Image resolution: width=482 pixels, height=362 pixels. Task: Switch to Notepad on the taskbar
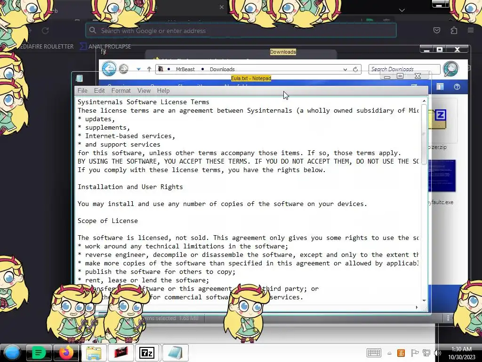point(175,353)
